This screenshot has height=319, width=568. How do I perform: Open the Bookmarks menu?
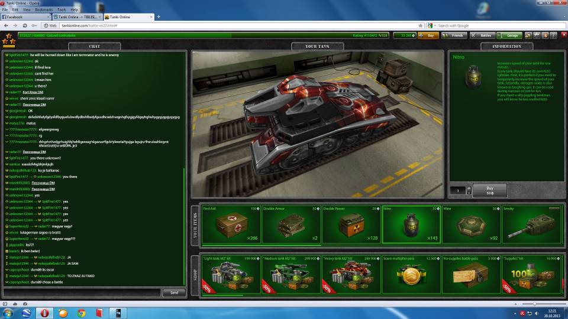[44, 10]
